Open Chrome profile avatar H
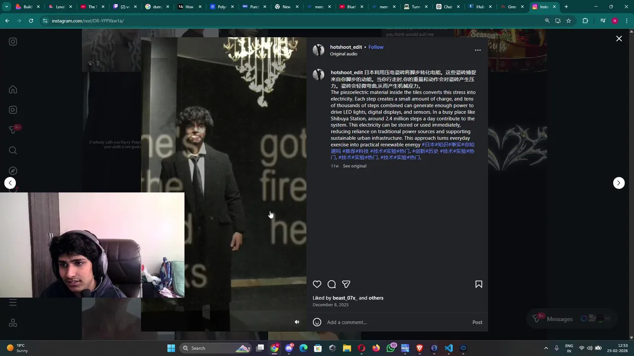Screen dimensions: 634x356 pyautogui.click(x=615, y=21)
